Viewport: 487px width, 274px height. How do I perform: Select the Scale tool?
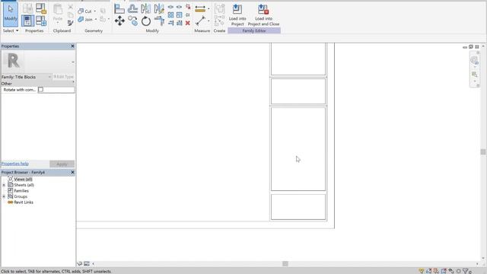(x=180, y=15)
